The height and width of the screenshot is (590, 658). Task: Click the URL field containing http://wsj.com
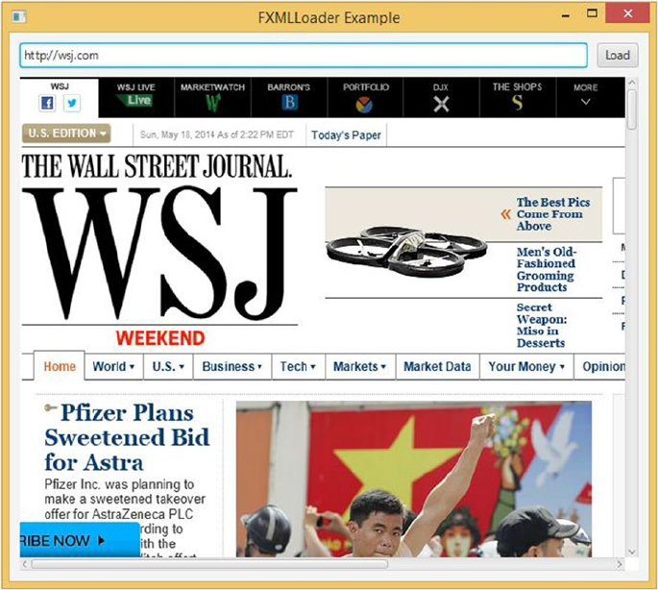pos(304,55)
